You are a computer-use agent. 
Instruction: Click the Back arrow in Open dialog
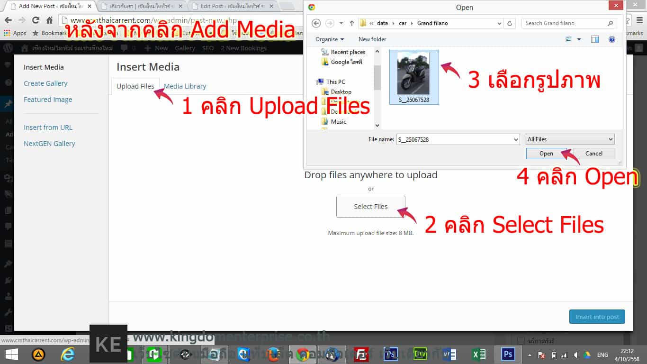pos(316,23)
